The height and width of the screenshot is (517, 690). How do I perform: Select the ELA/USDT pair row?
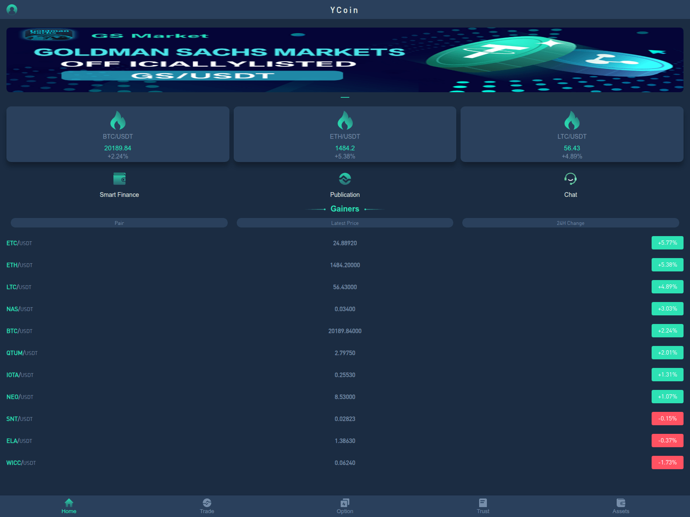[345, 441]
